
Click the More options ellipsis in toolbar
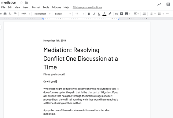[x=167, y=14]
